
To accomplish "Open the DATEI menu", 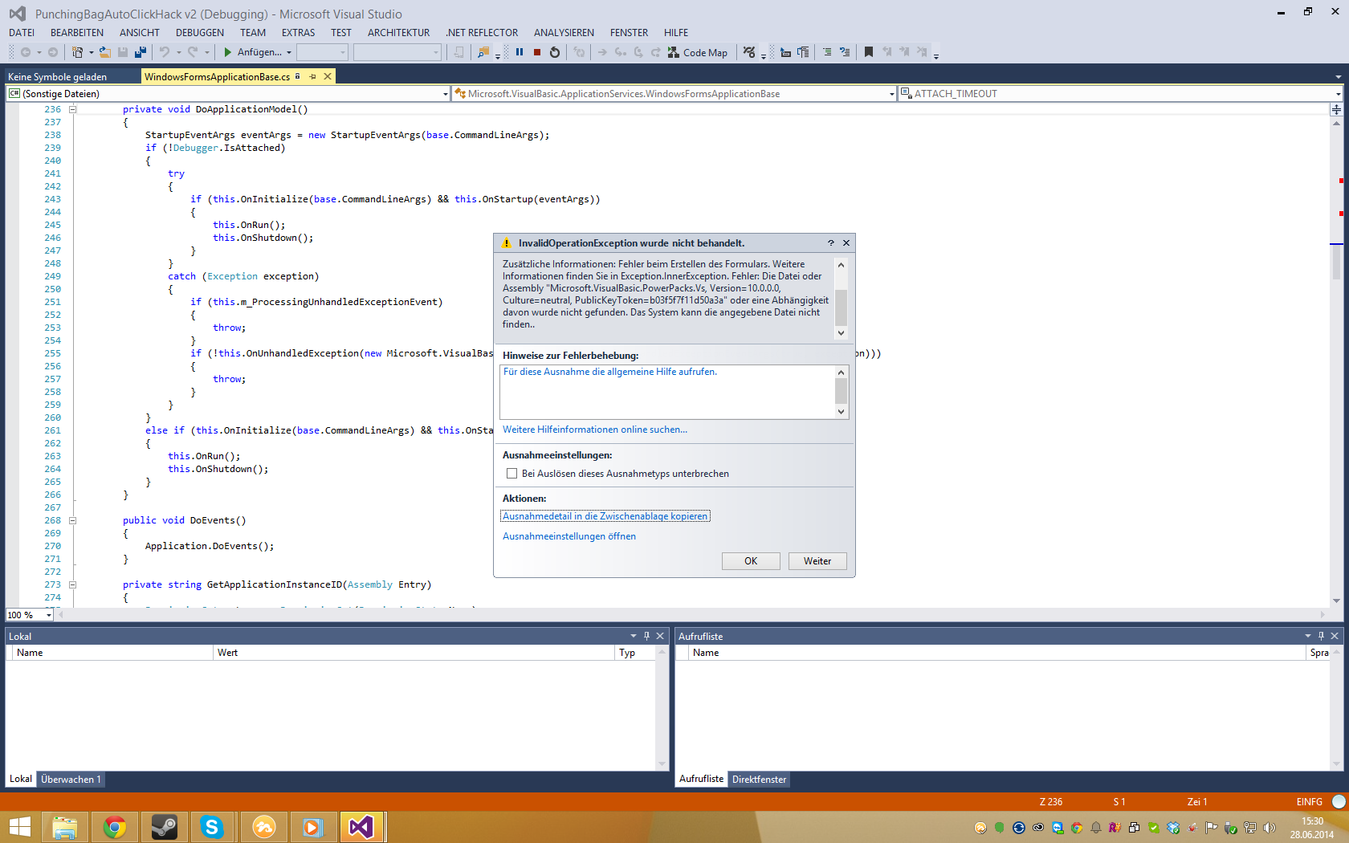I will click(22, 33).
